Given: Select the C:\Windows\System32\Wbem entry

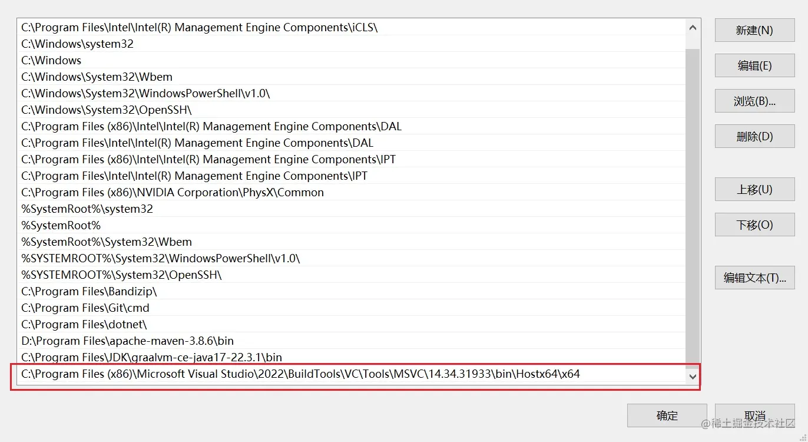Looking at the screenshot, I should click(x=352, y=77).
